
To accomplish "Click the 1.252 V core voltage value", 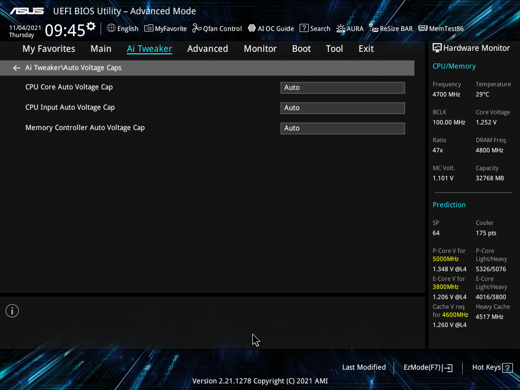I will pos(486,122).
